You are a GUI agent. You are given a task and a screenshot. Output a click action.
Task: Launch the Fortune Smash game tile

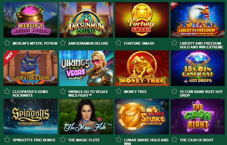pyautogui.click(x=142, y=20)
